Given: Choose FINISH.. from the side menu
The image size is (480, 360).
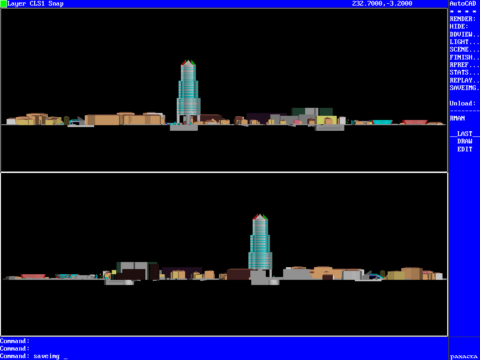Looking at the screenshot, I should tap(464, 57).
